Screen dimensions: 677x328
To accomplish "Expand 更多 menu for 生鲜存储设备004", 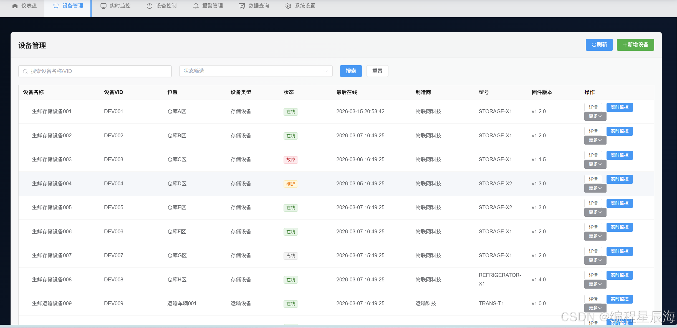I will (595, 188).
